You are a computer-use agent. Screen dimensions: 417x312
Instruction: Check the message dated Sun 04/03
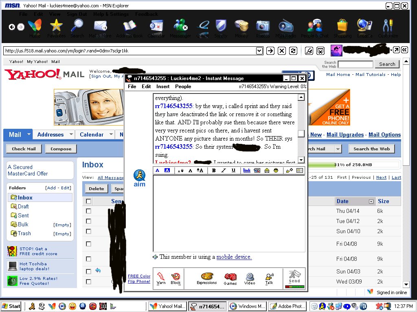coord(88,271)
